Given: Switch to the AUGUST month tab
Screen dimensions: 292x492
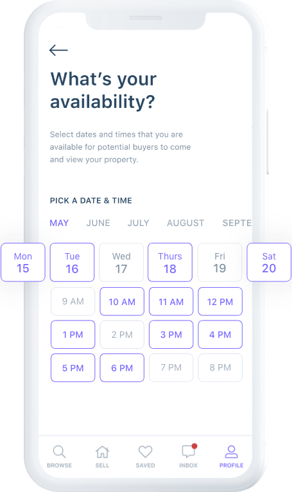Looking at the screenshot, I should [185, 223].
